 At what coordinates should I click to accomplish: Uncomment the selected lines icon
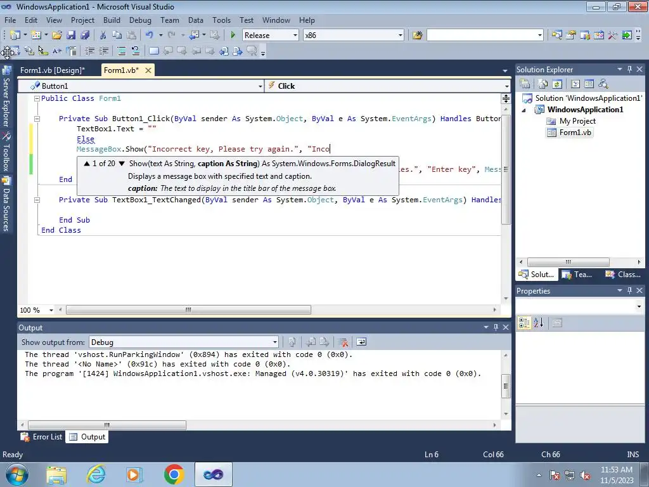[136, 51]
